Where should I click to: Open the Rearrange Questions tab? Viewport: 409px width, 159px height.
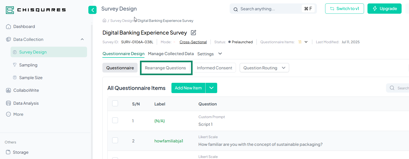165,68
